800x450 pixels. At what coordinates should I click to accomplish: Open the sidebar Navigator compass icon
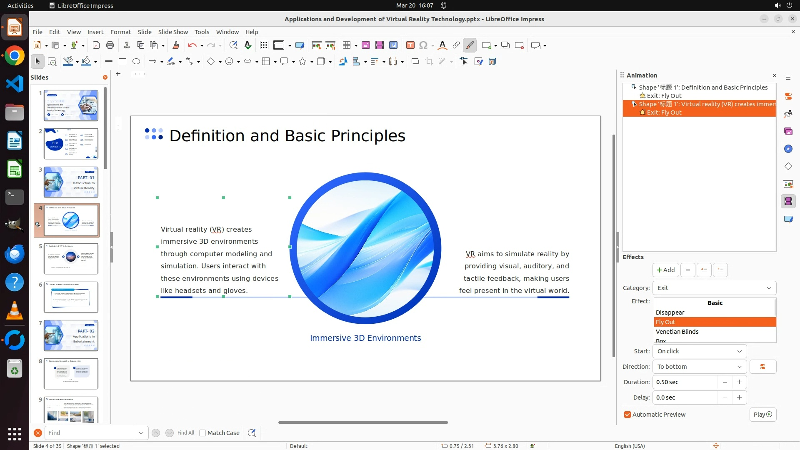click(x=788, y=149)
